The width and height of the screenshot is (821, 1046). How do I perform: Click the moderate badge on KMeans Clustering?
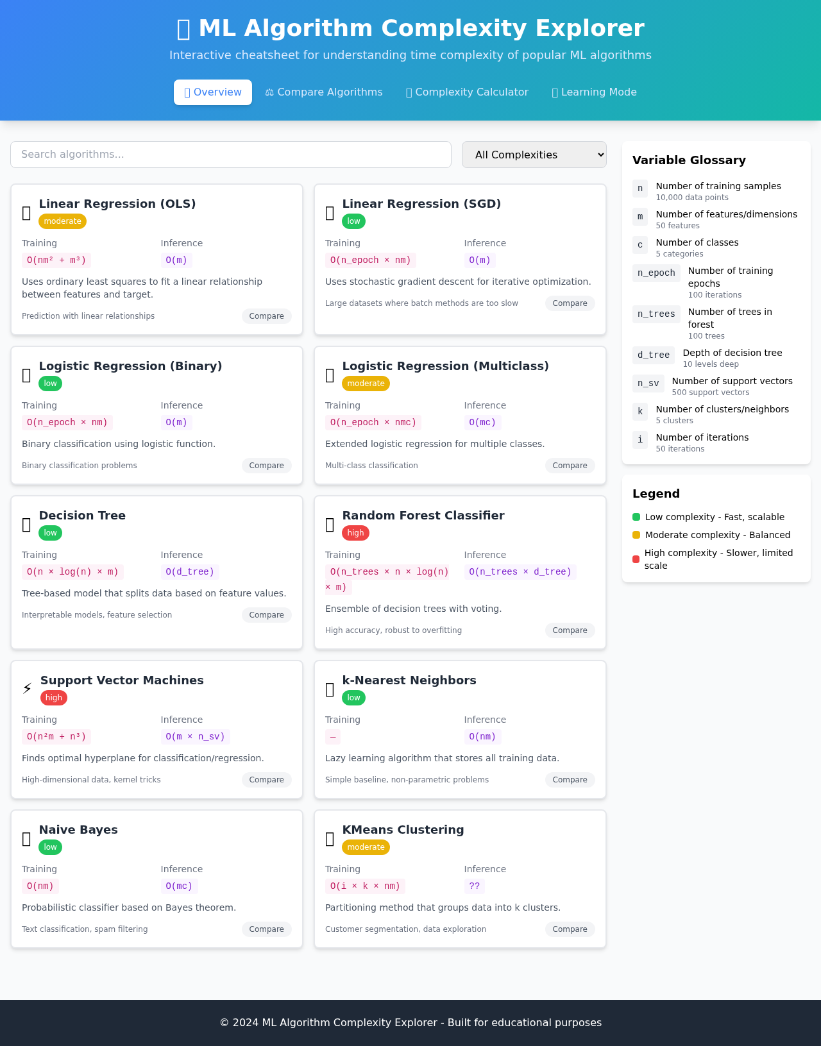pyautogui.click(x=366, y=847)
